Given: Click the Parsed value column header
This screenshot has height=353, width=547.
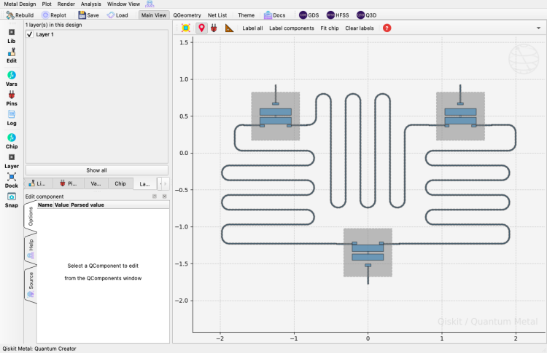Looking at the screenshot, I should [88, 205].
